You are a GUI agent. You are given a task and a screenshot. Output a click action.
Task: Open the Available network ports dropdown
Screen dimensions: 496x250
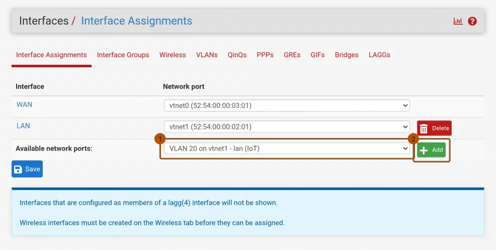click(287, 149)
